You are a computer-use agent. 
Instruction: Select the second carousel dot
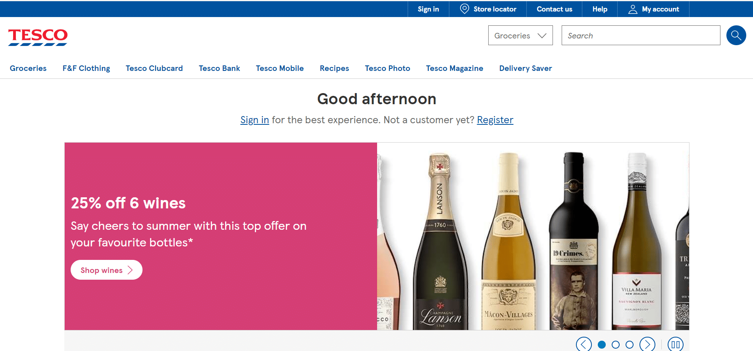point(616,345)
